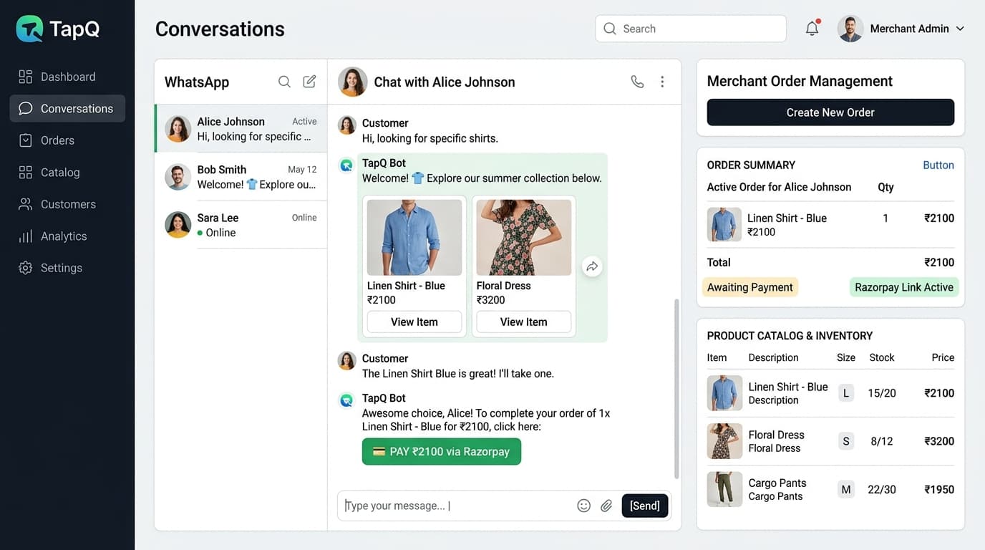This screenshot has width=985, height=550.
Task: Click the Merchant Admin avatar
Action: 850,29
